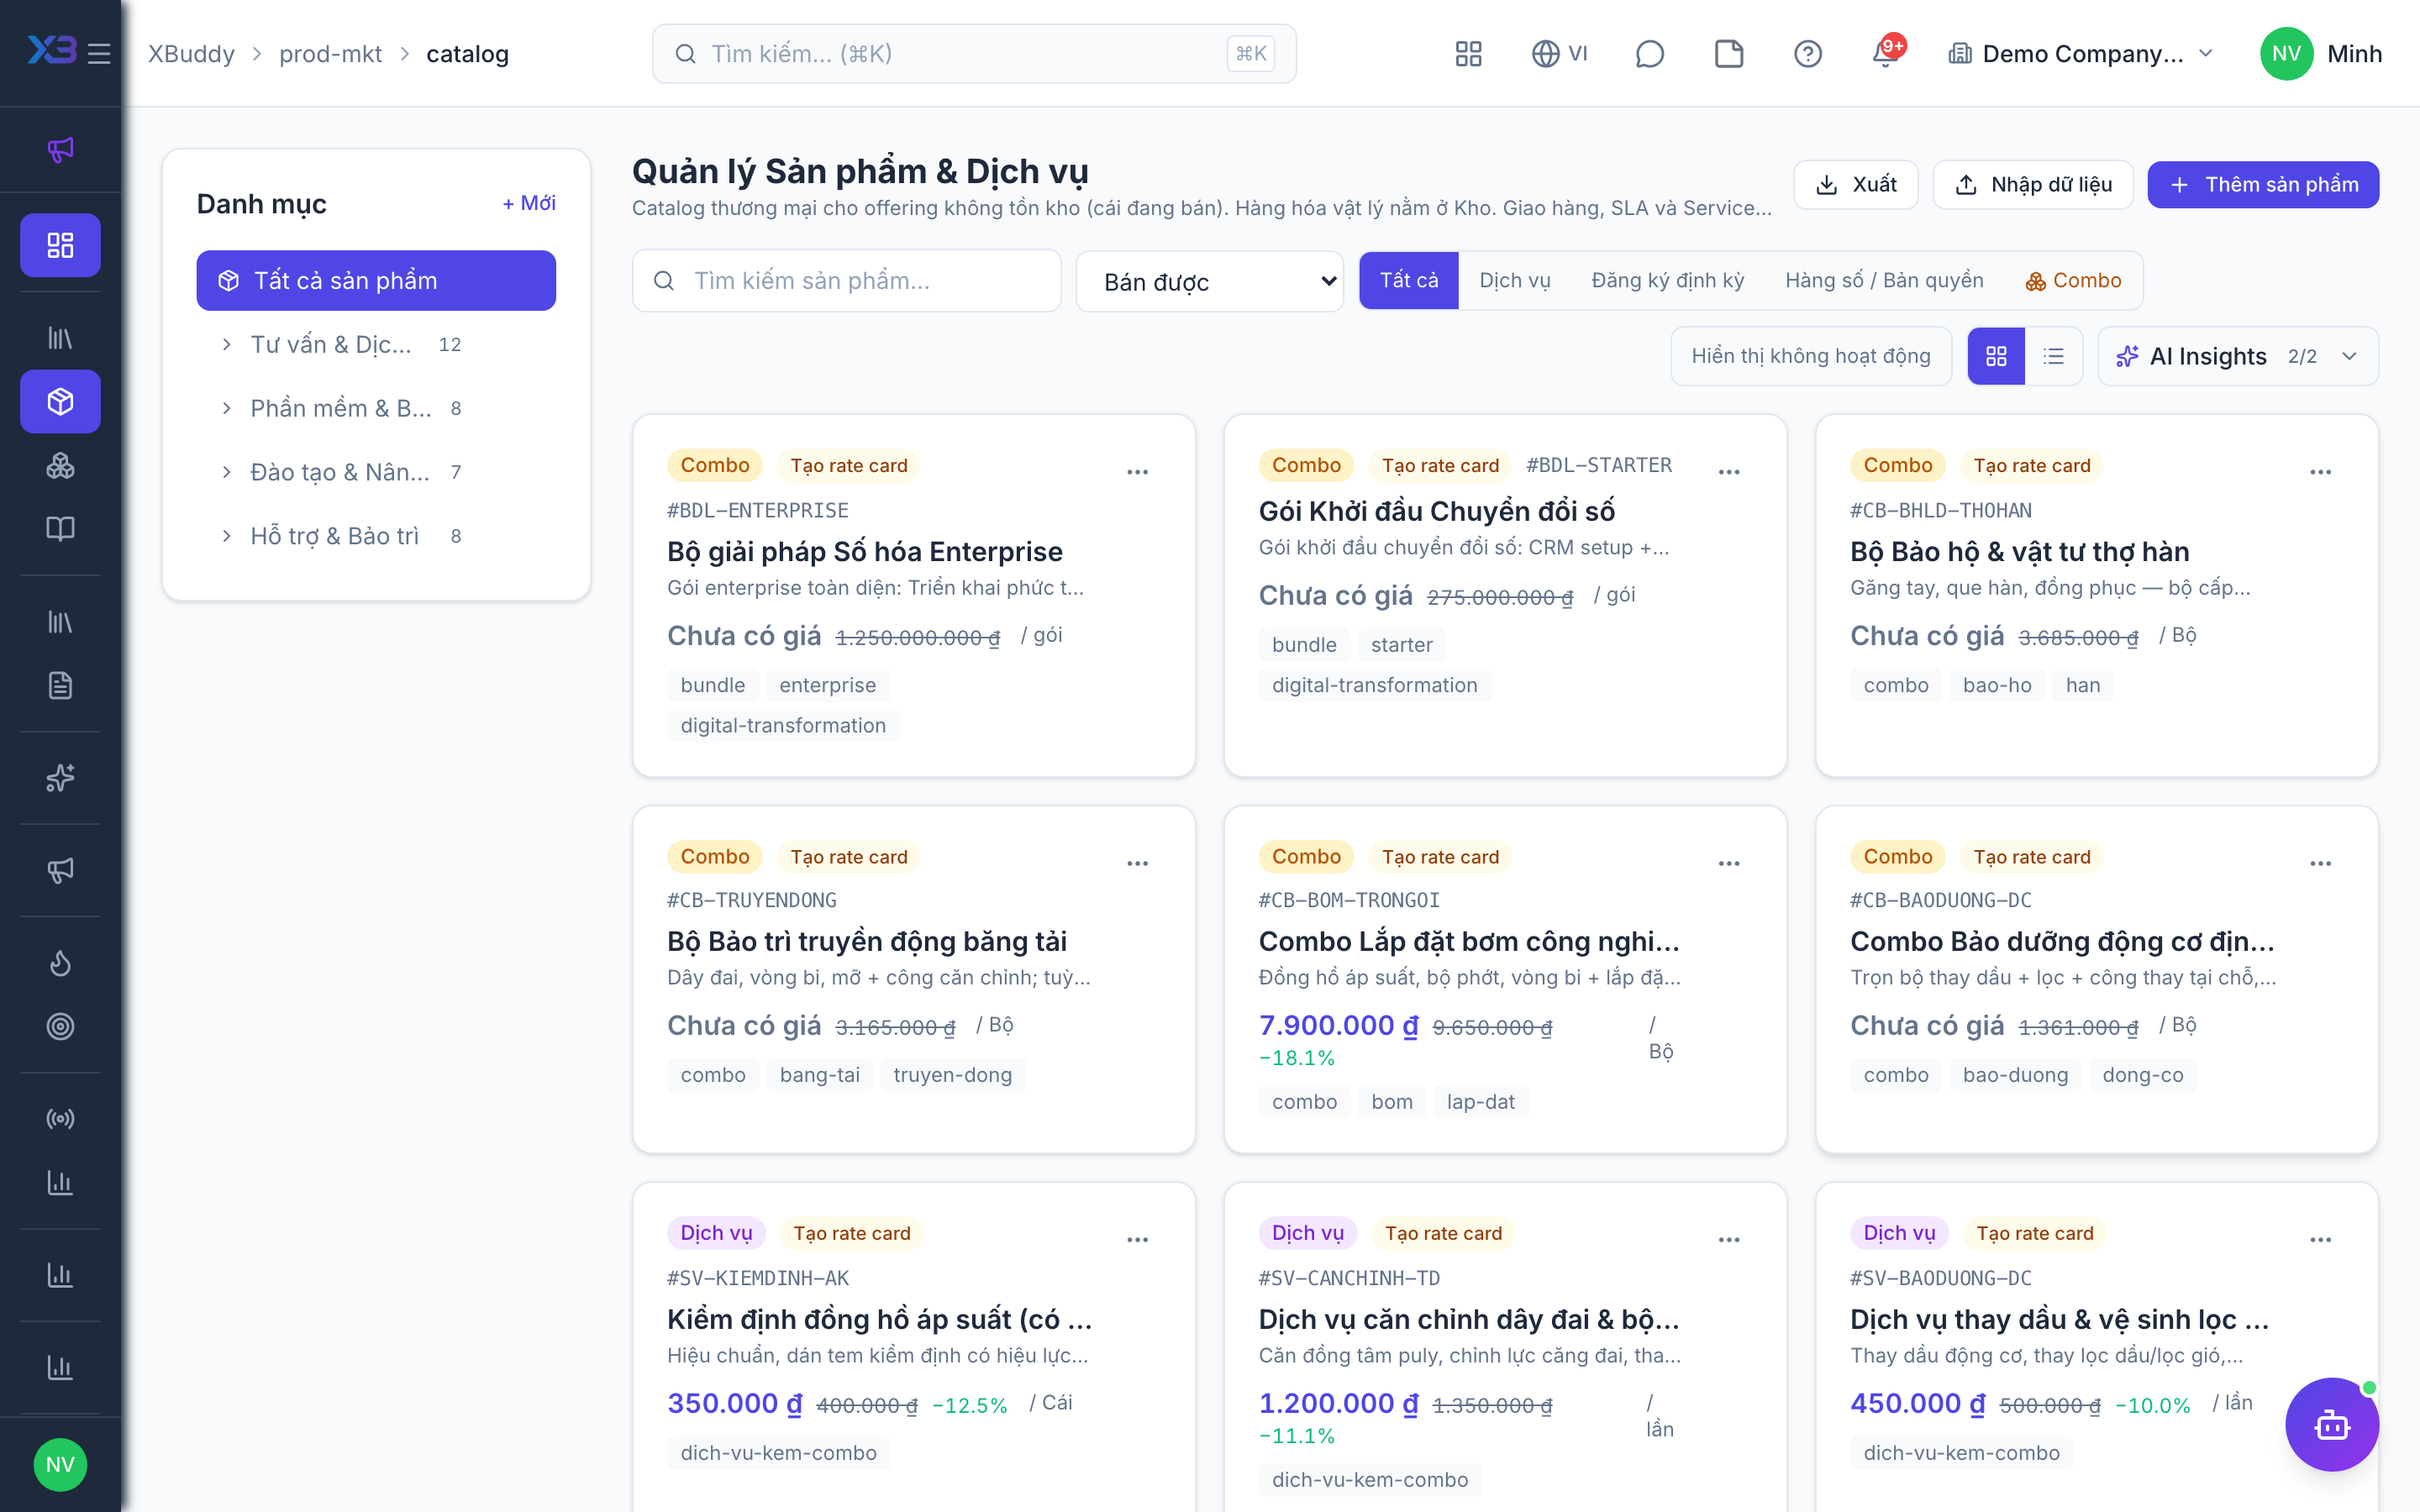Open the floating chatbot assistant button
Image resolution: width=2420 pixels, height=1512 pixels.
click(x=2331, y=1424)
